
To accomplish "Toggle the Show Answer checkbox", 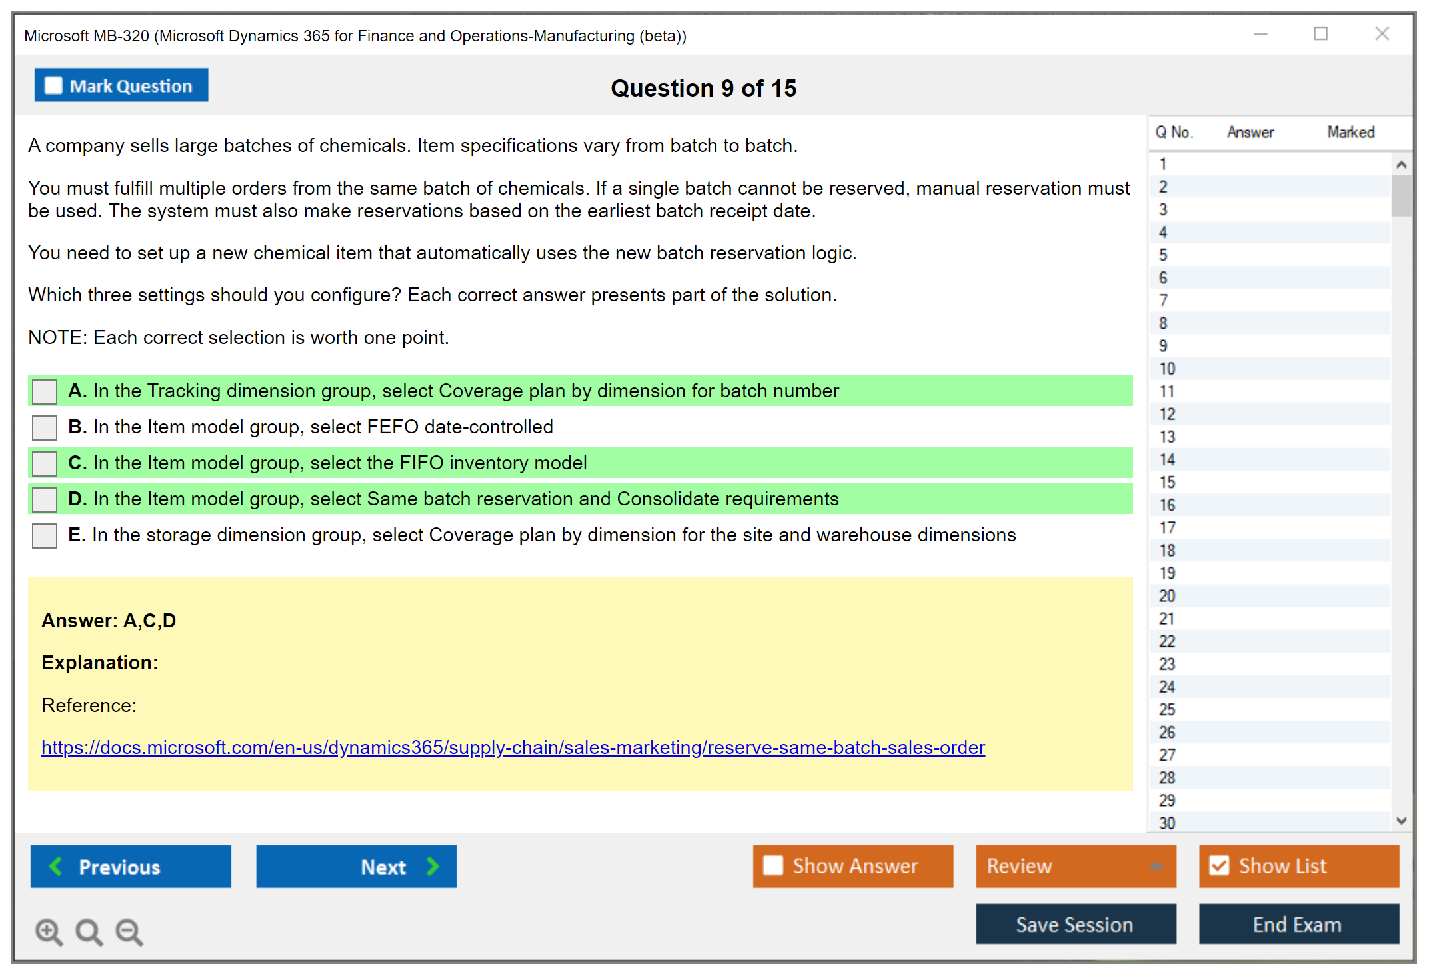I will click(773, 865).
